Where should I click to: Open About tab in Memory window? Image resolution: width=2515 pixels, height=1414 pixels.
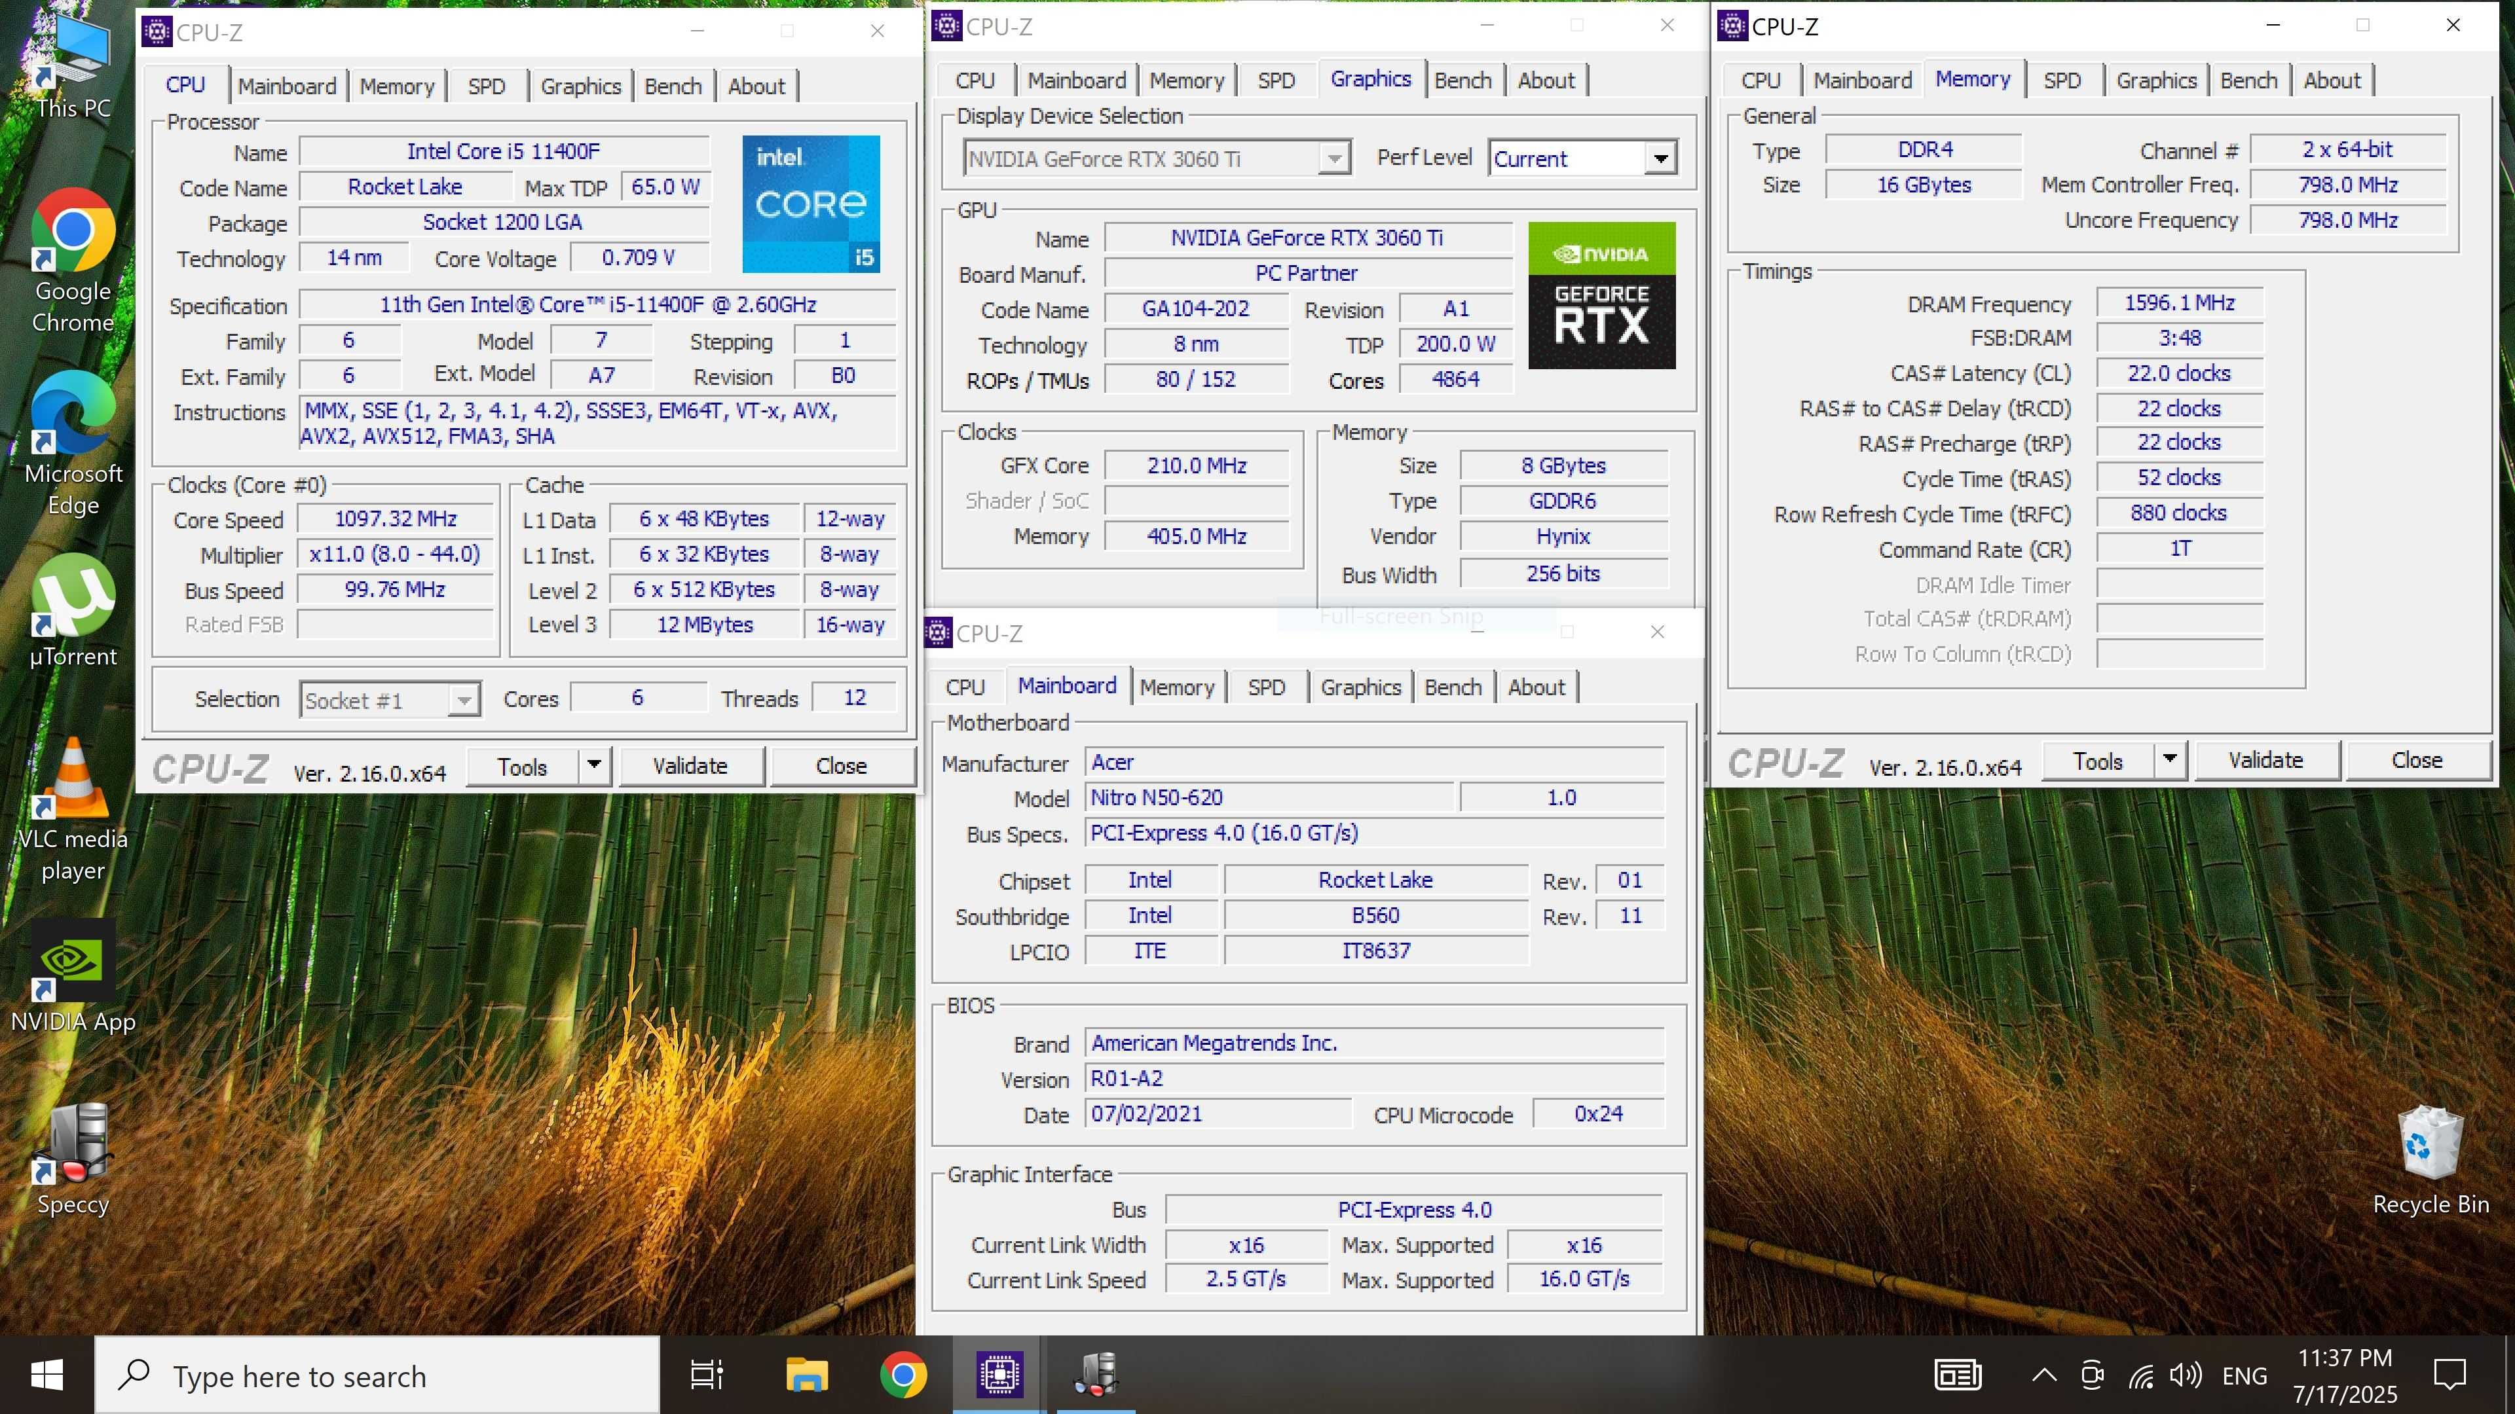(2332, 80)
